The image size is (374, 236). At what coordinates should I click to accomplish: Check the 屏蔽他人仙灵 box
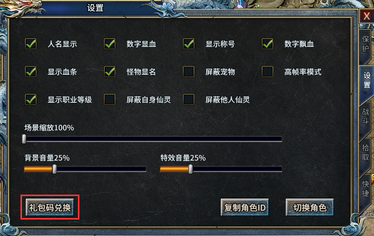(x=189, y=99)
